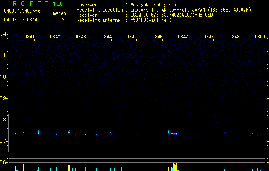This screenshot has width=269, height=171.
Task: Select the A504HB(yagi 4el) antenna text
Action: [151, 20]
